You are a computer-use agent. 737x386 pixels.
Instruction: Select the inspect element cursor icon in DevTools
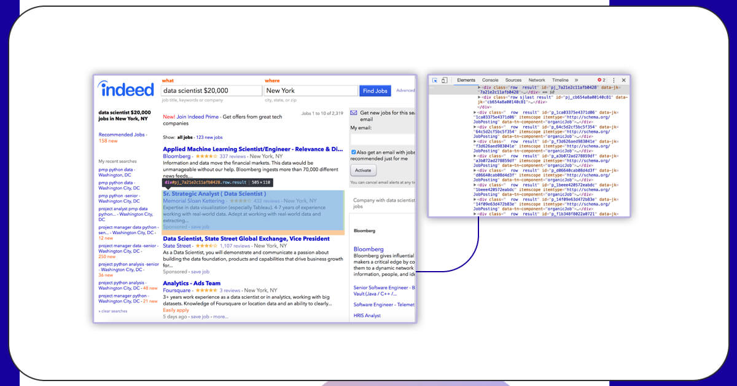coord(435,80)
